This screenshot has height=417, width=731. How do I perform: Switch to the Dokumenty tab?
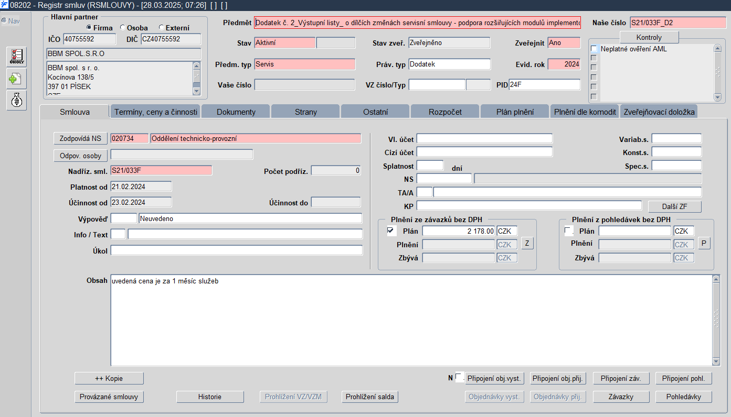coord(236,112)
